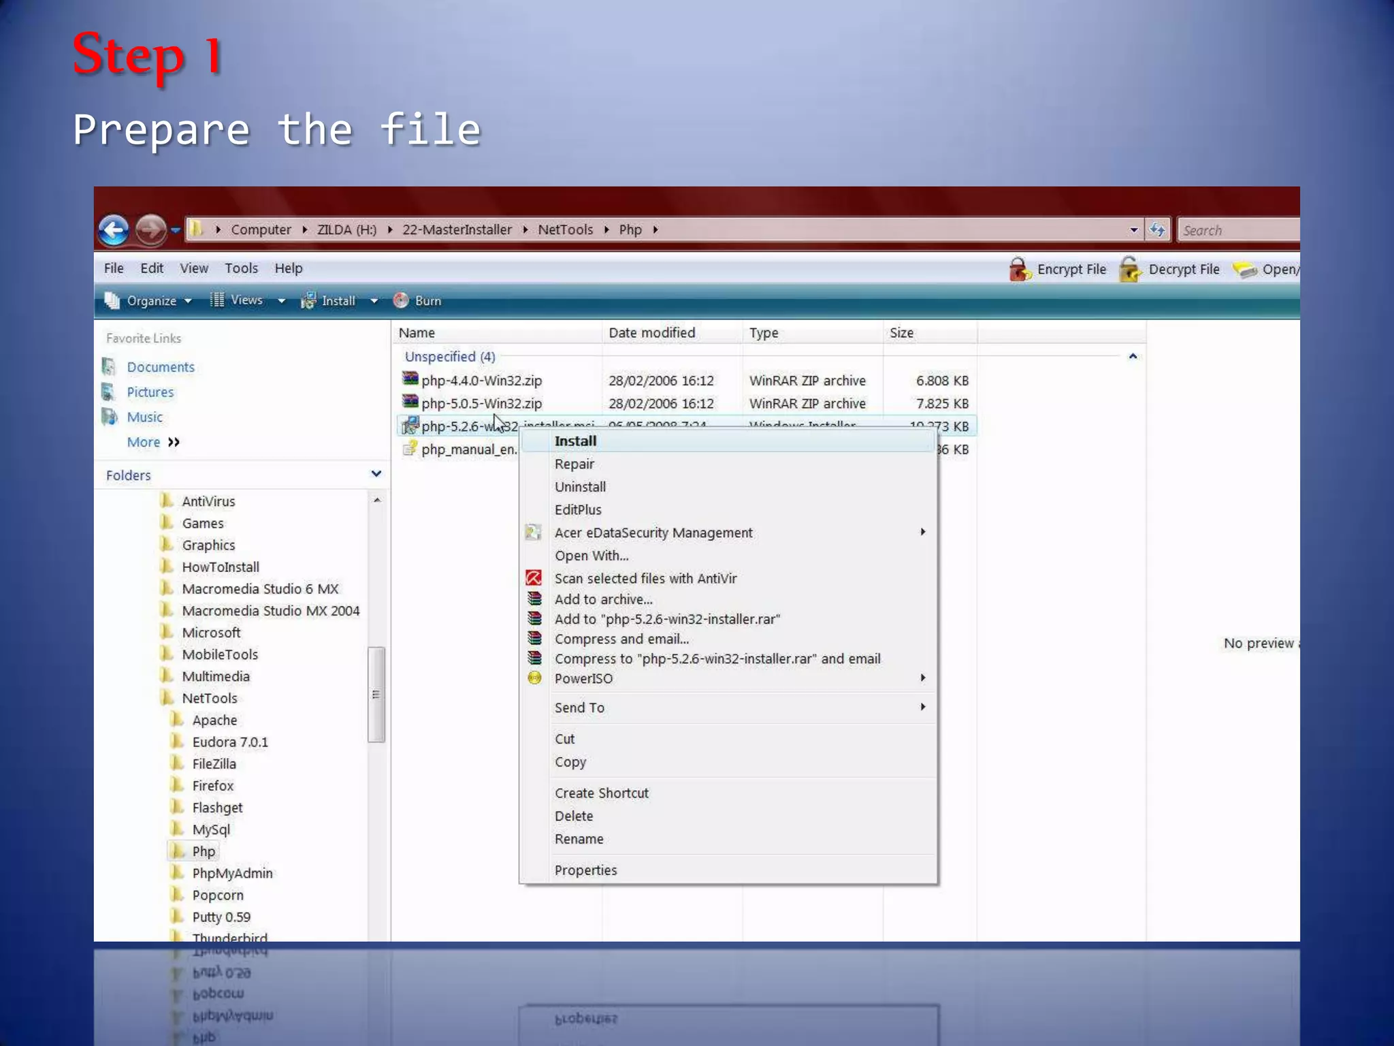
Task: Click Computer in the address breadcrumb
Action: pos(261,229)
